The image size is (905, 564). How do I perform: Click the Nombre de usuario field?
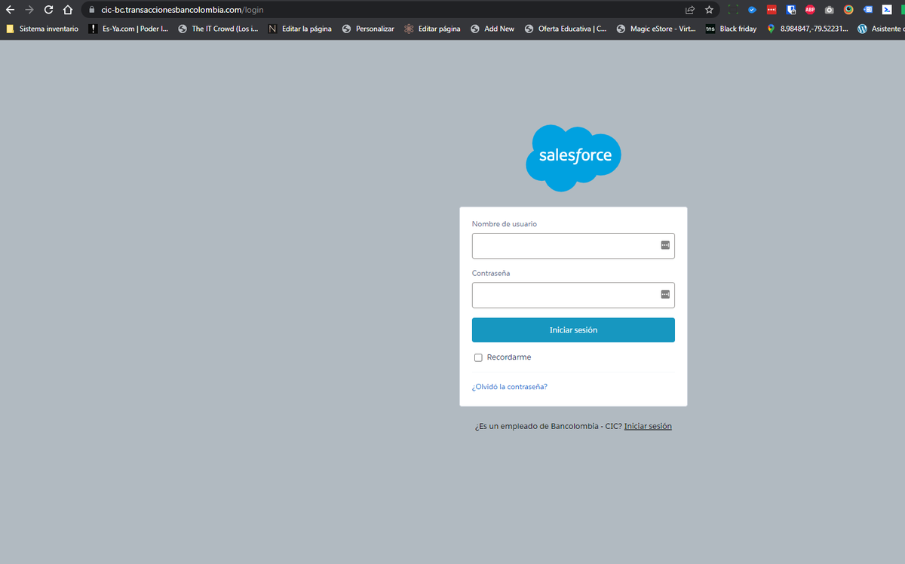click(573, 246)
